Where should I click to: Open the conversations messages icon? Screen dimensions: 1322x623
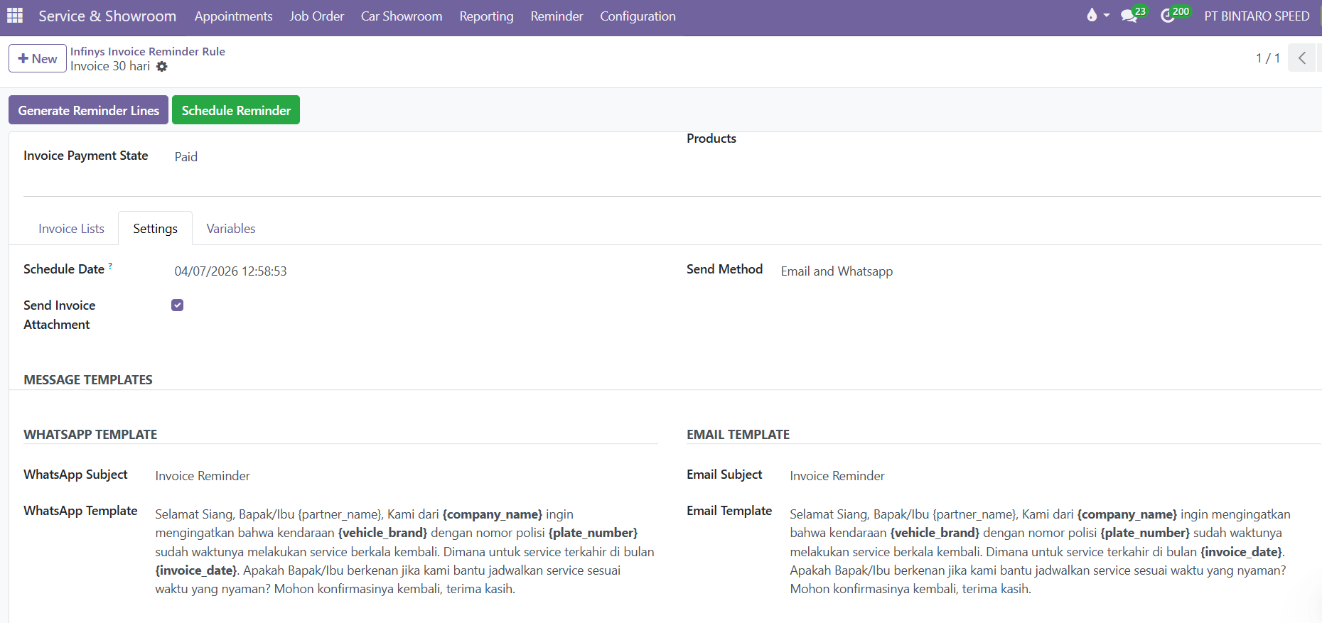pos(1129,16)
